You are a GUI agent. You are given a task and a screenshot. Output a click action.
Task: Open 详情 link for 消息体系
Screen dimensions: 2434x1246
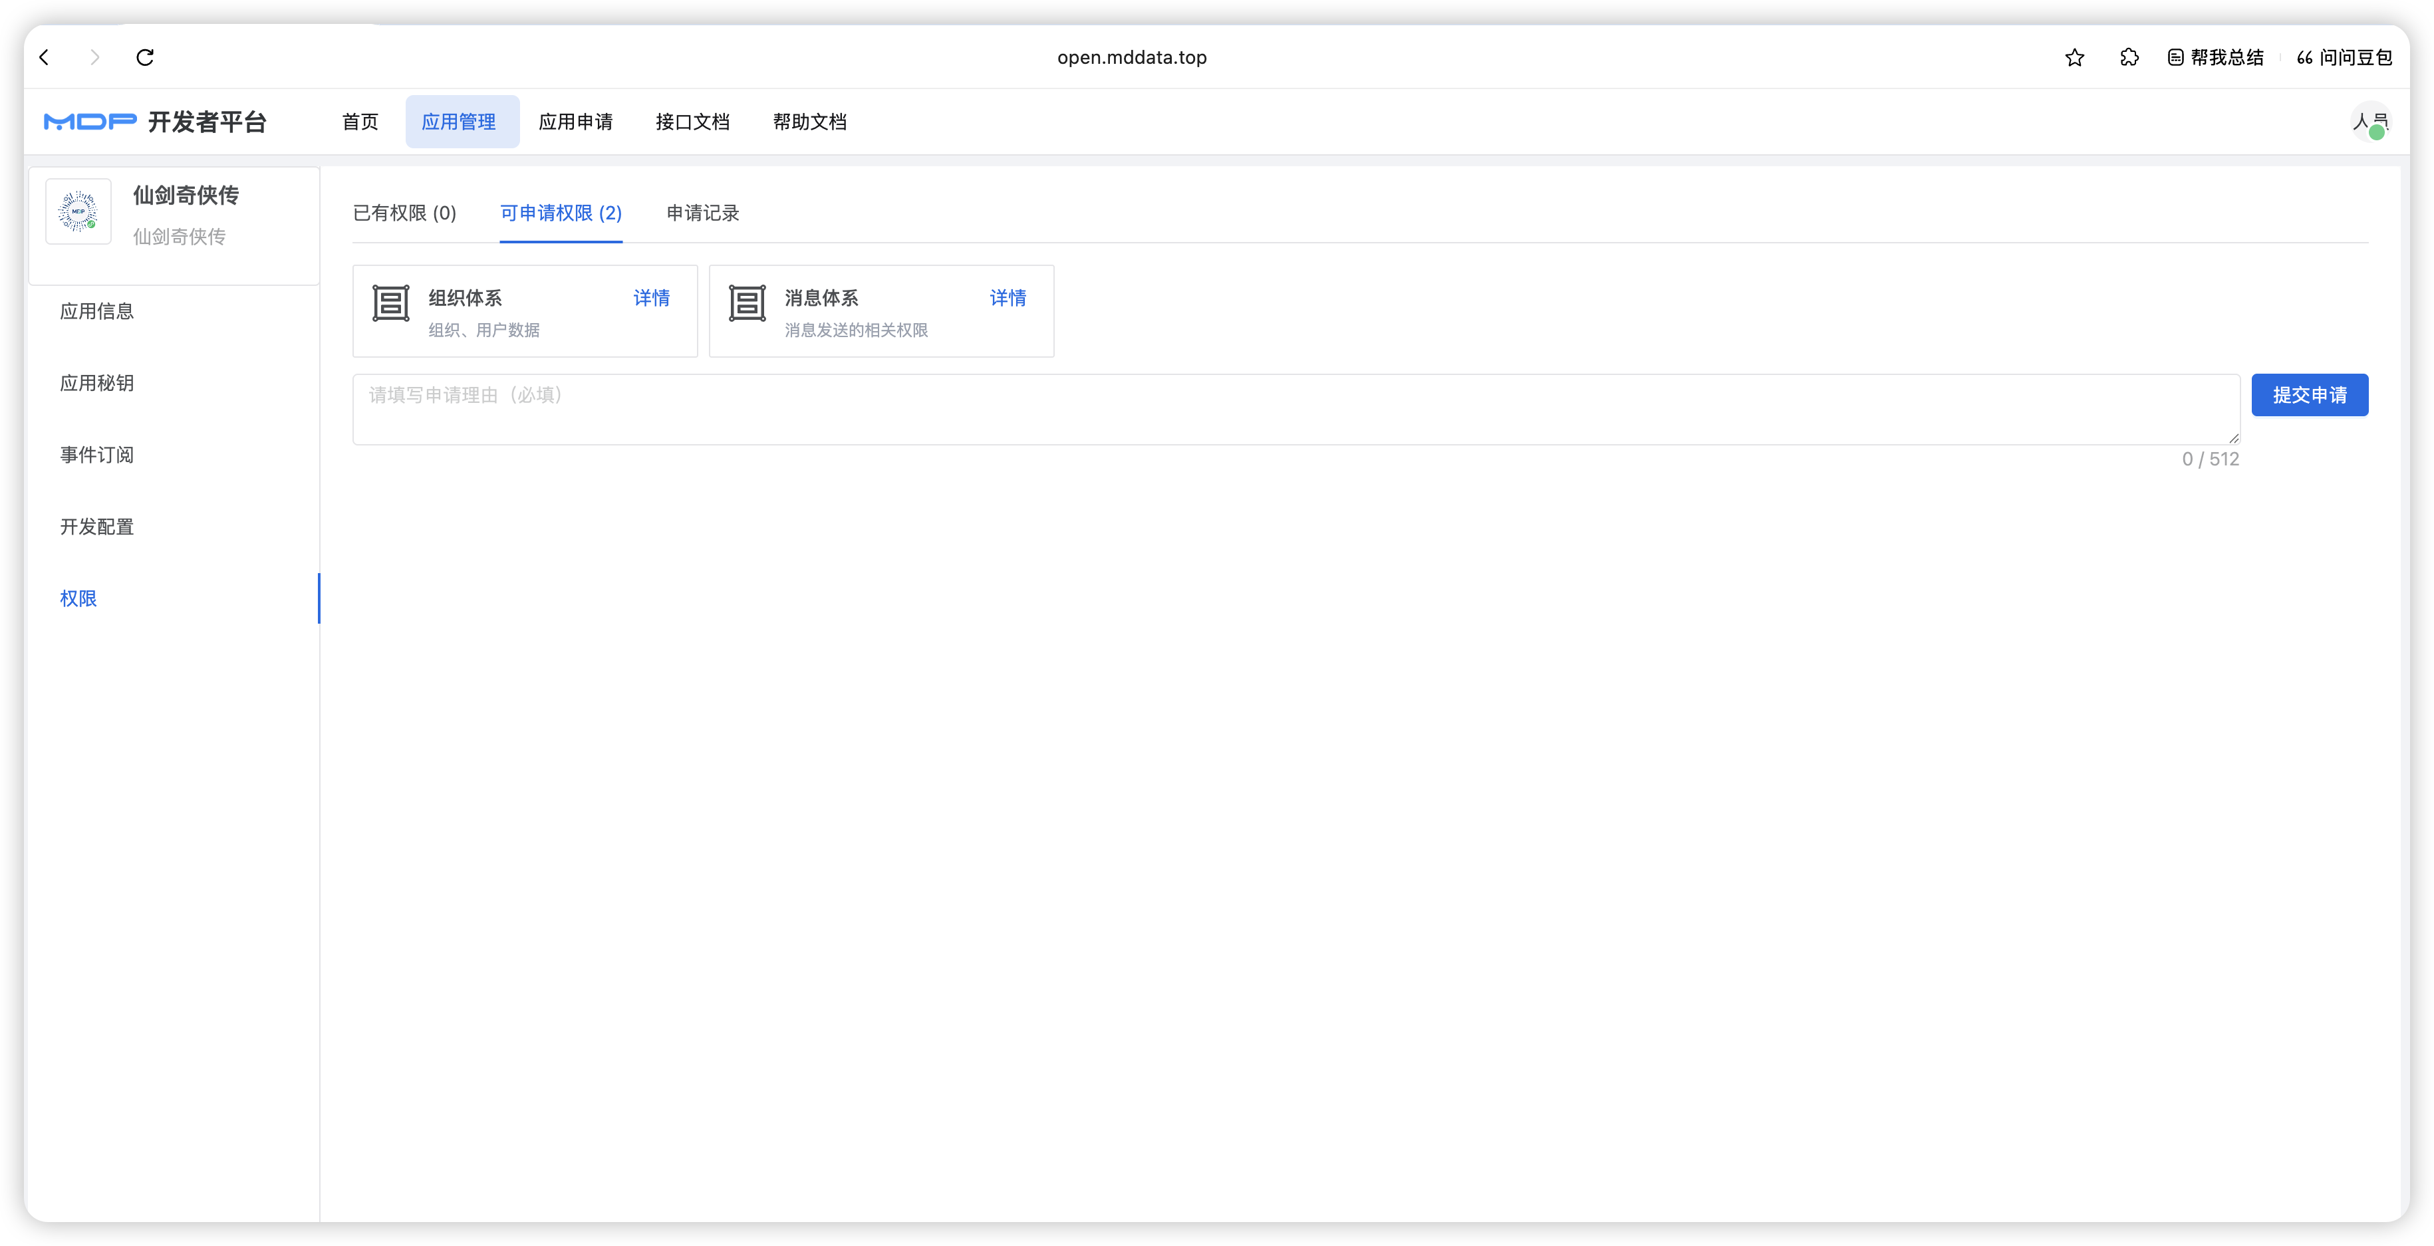click(1008, 298)
